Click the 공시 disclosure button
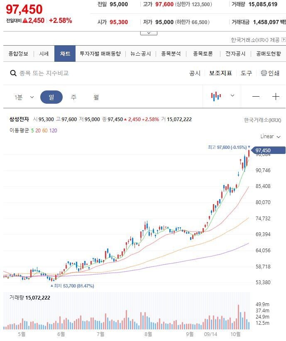The height and width of the screenshot is (341, 286). tap(195, 73)
